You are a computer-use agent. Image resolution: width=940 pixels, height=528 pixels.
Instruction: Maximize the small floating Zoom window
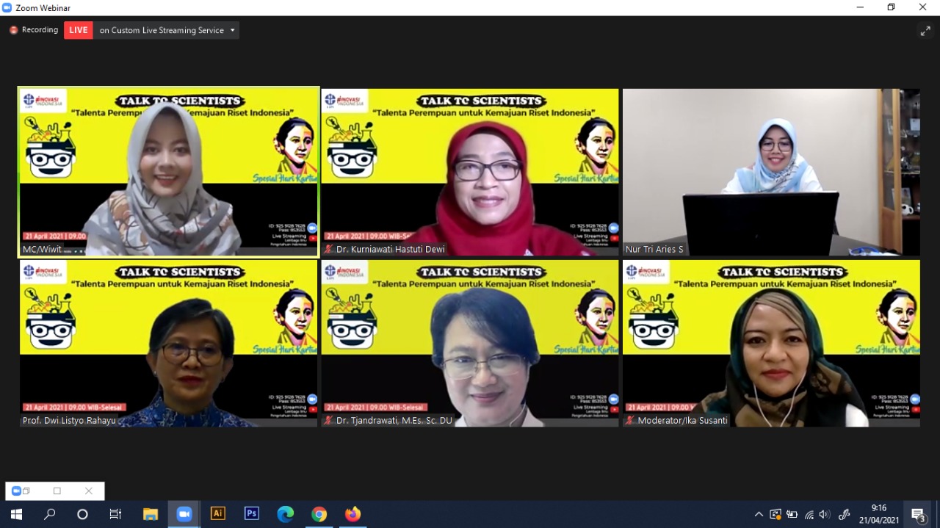click(x=57, y=491)
